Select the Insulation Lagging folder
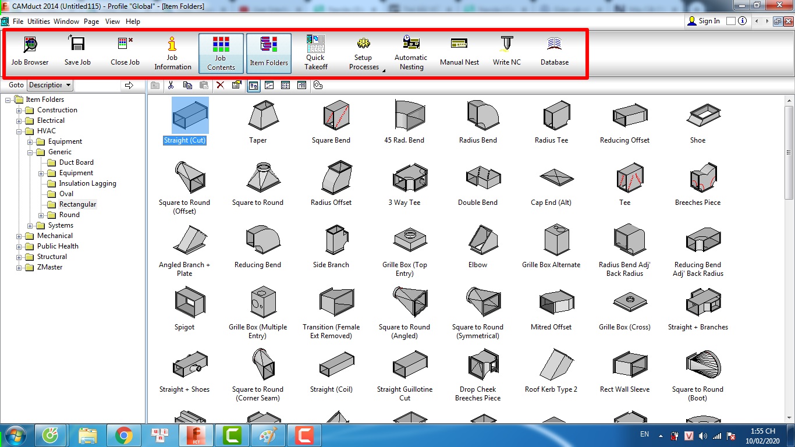Image resolution: width=795 pixels, height=447 pixels. 87,183
